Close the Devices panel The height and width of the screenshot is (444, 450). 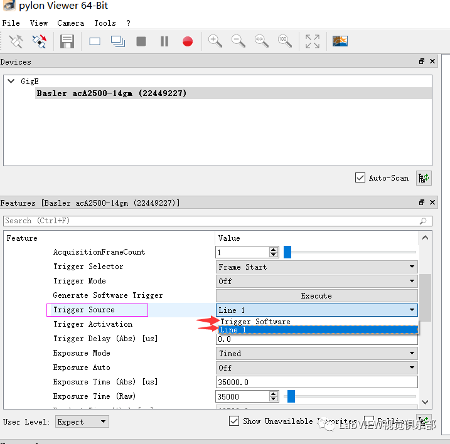click(432, 61)
